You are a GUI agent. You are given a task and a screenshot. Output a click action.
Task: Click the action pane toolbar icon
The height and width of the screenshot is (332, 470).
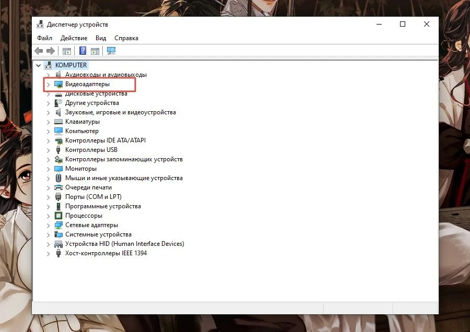[x=95, y=51]
